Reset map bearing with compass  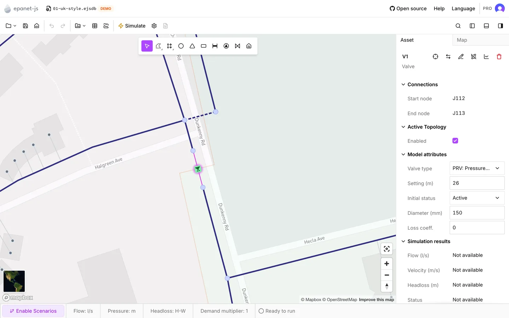point(387,286)
